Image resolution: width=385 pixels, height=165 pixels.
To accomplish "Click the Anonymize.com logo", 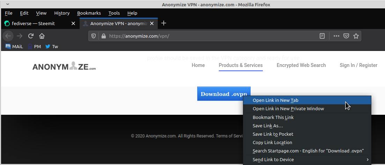I will click(64, 66).
